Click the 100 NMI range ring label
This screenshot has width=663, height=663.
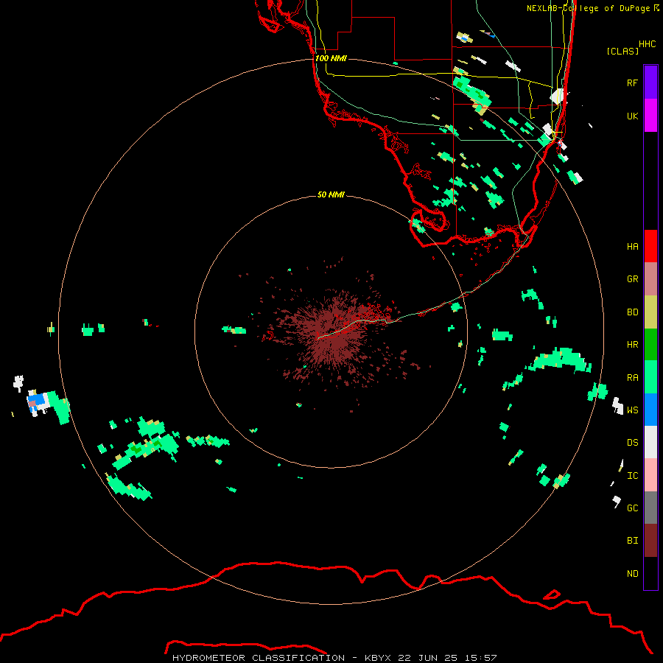[x=331, y=58]
